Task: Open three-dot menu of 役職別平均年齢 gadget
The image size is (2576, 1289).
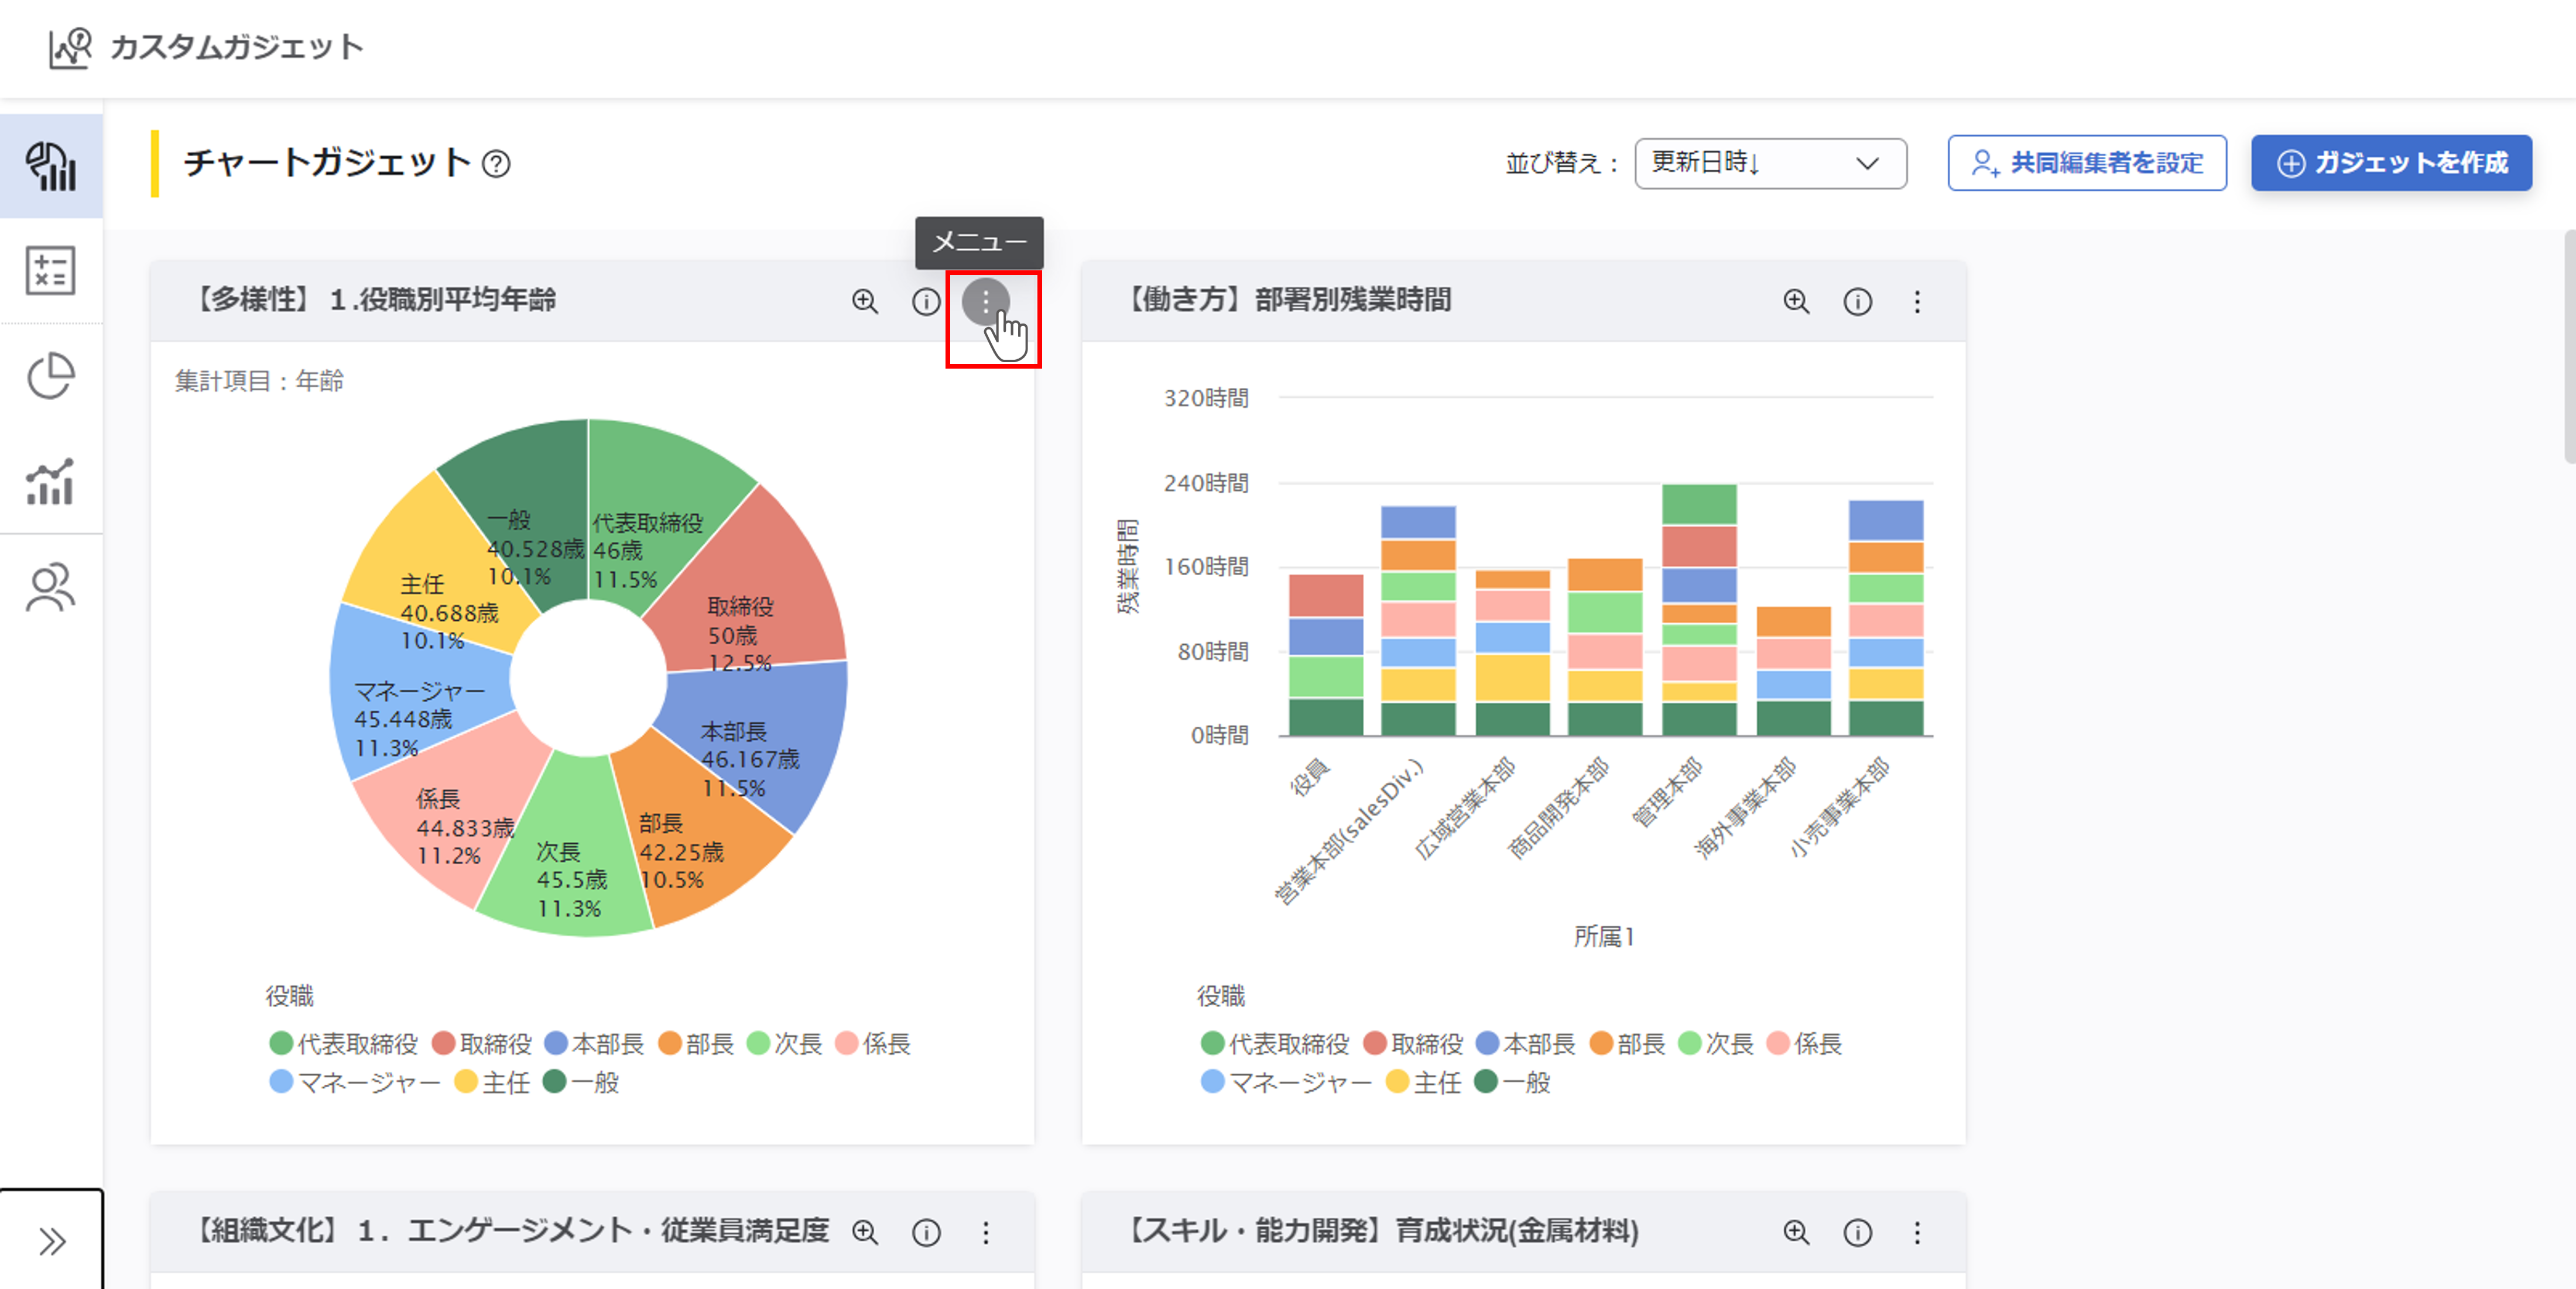Action: [986, 302]
